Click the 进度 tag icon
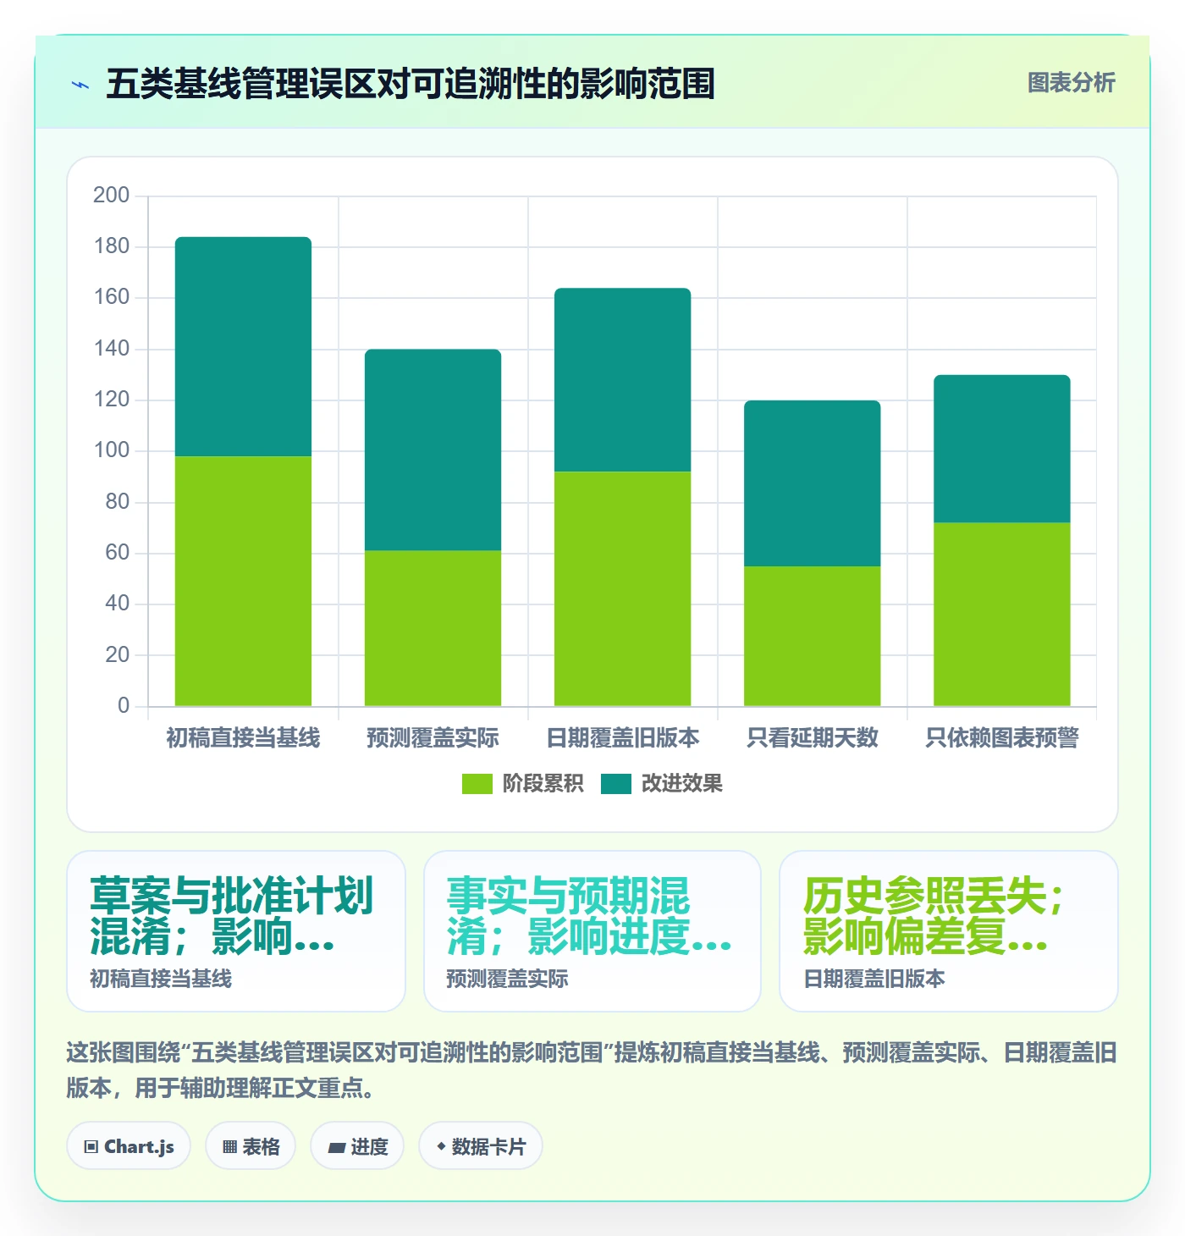The image size is (1185, 1236). click(337, 1147)
